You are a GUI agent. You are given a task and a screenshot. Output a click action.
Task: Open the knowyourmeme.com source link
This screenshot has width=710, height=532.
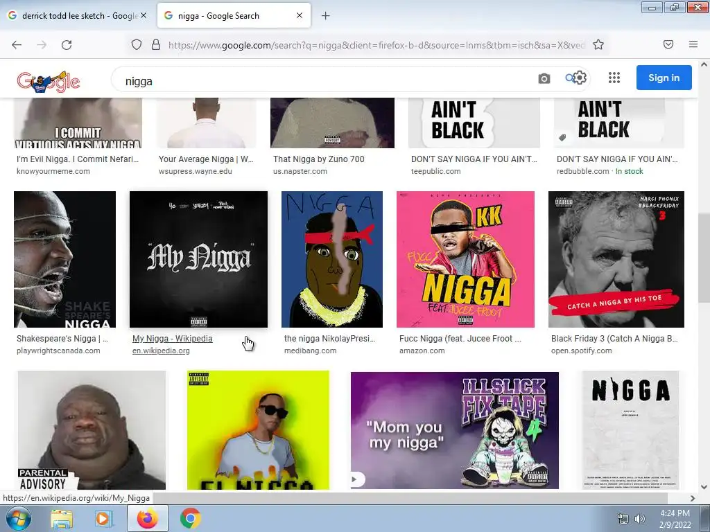click(x=53, y=171)
